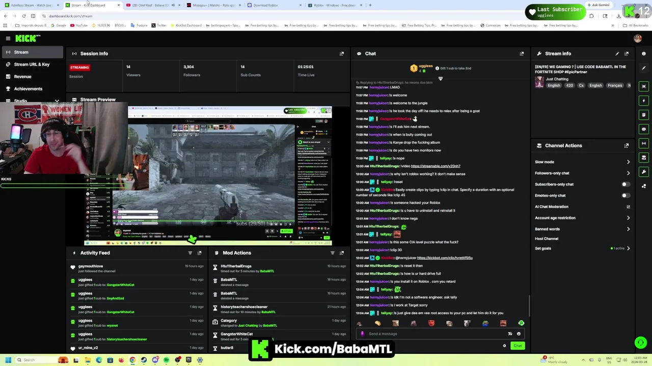Click gaymouthlove in Activity Feed
652x366 pixels.
(91, 266)
